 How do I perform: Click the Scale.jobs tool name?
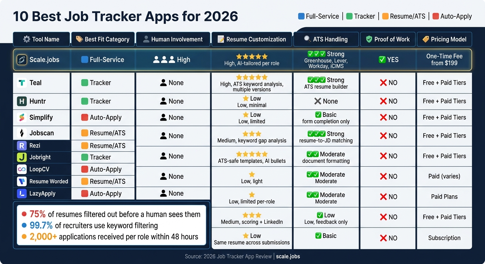[x=44, y=60]
